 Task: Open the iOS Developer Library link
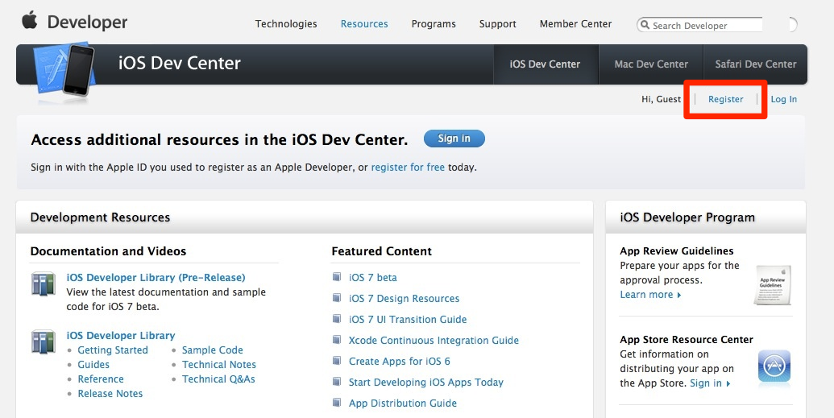[121, 335]
